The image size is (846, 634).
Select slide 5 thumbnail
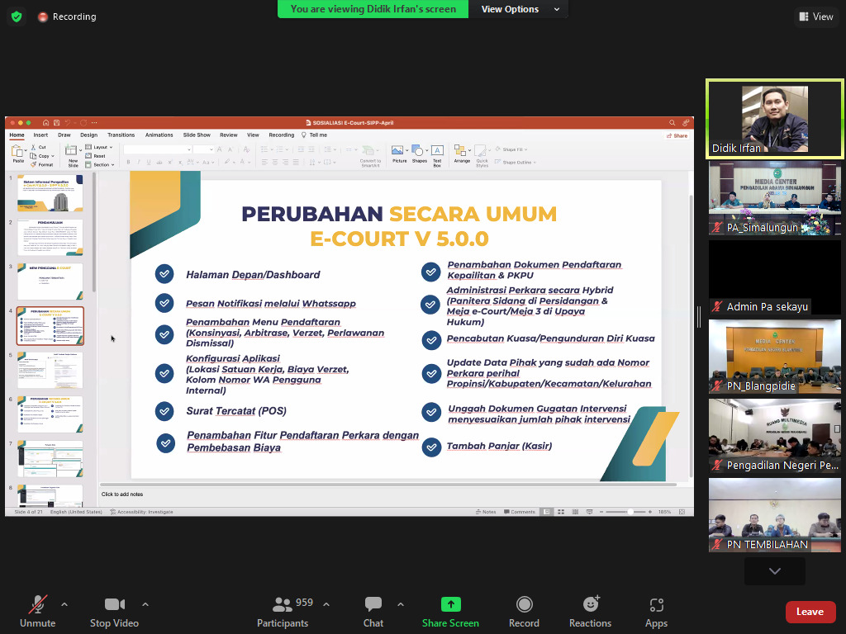click(50, 370)
